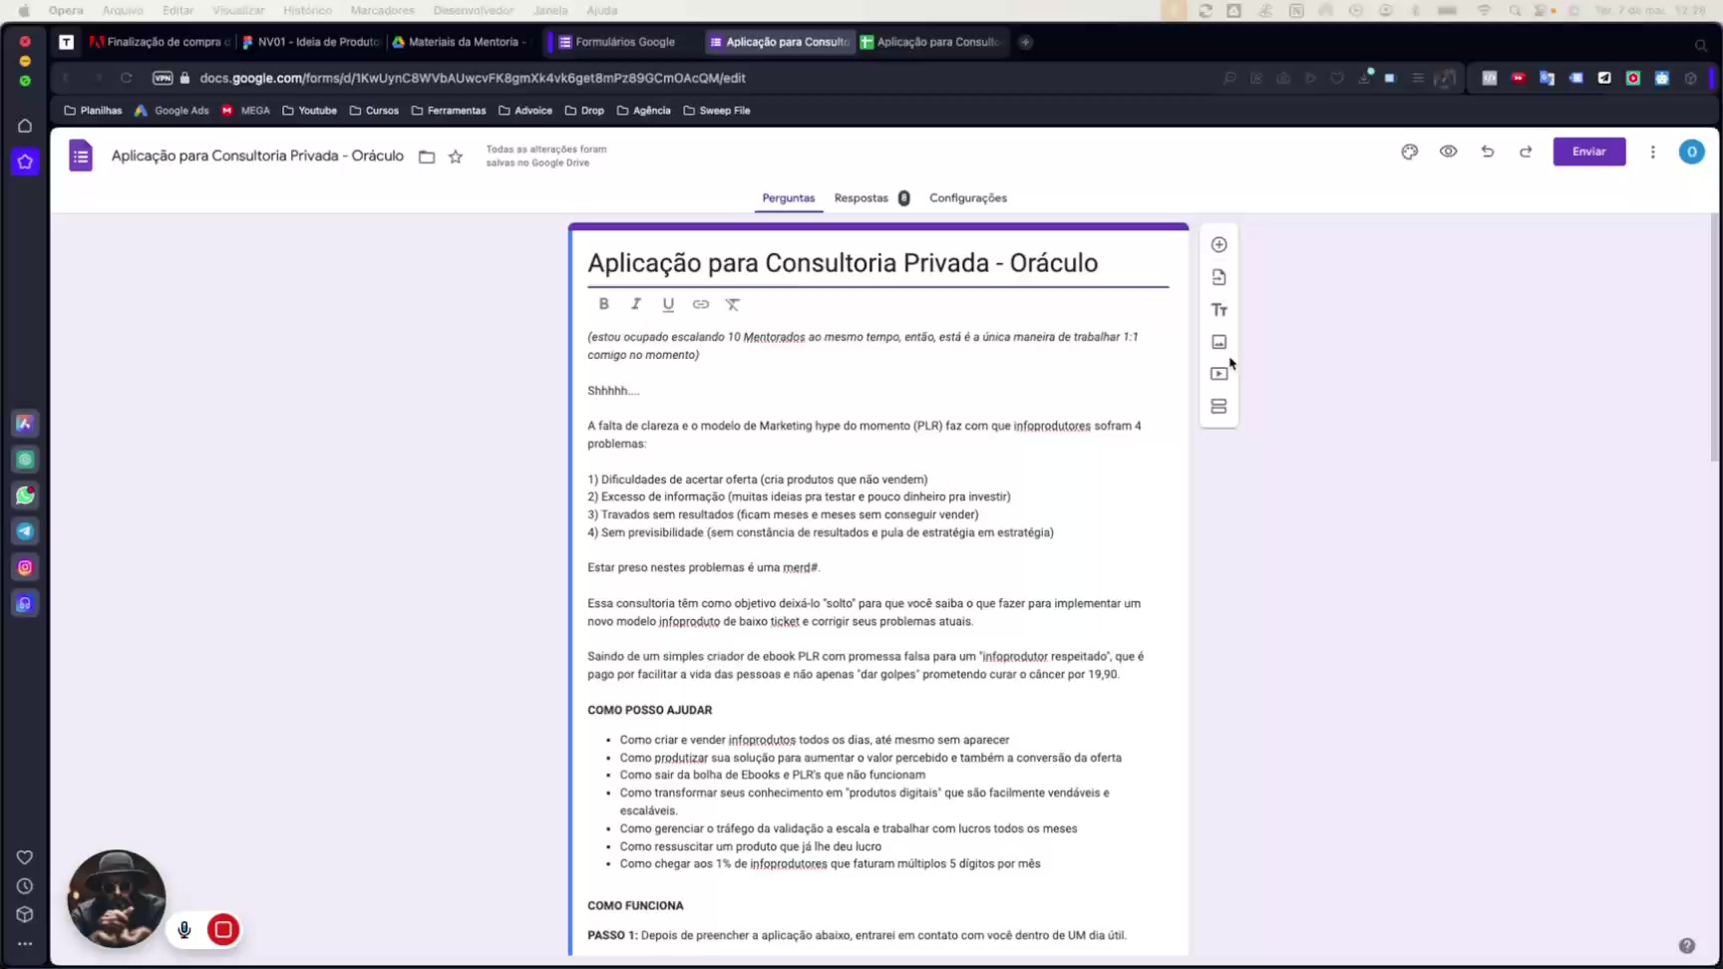Viewport: 1723px width, 969px height.
Task: Open the NV01 - Ideia de Produto tab
Action: (311, 42)
